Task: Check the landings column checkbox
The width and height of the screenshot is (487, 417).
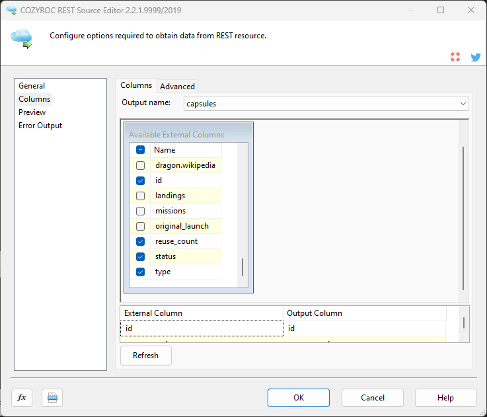Action: 140,196
